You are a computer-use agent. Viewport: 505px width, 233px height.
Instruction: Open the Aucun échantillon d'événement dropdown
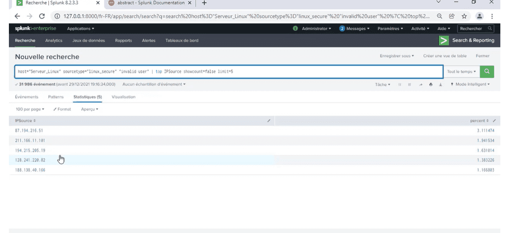(154, 84)
